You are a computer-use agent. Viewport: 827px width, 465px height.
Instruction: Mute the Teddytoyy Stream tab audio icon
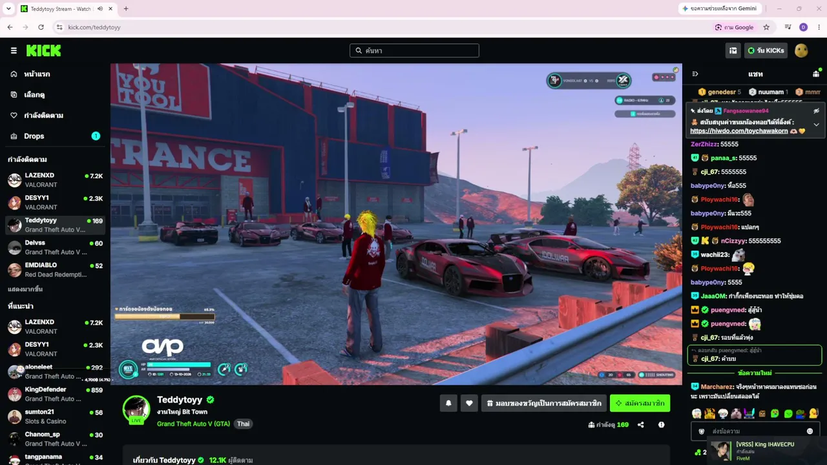click(x=100, y=8)
